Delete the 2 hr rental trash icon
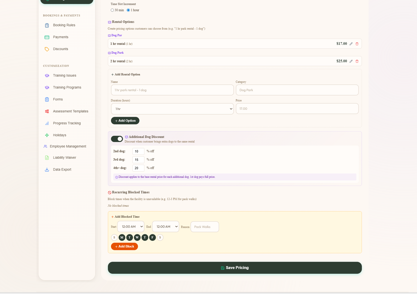Viewport: 417px width, 294px height. (x=357, y=61)
